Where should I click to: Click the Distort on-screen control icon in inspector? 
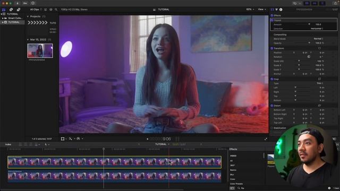[x=319, y=106]
